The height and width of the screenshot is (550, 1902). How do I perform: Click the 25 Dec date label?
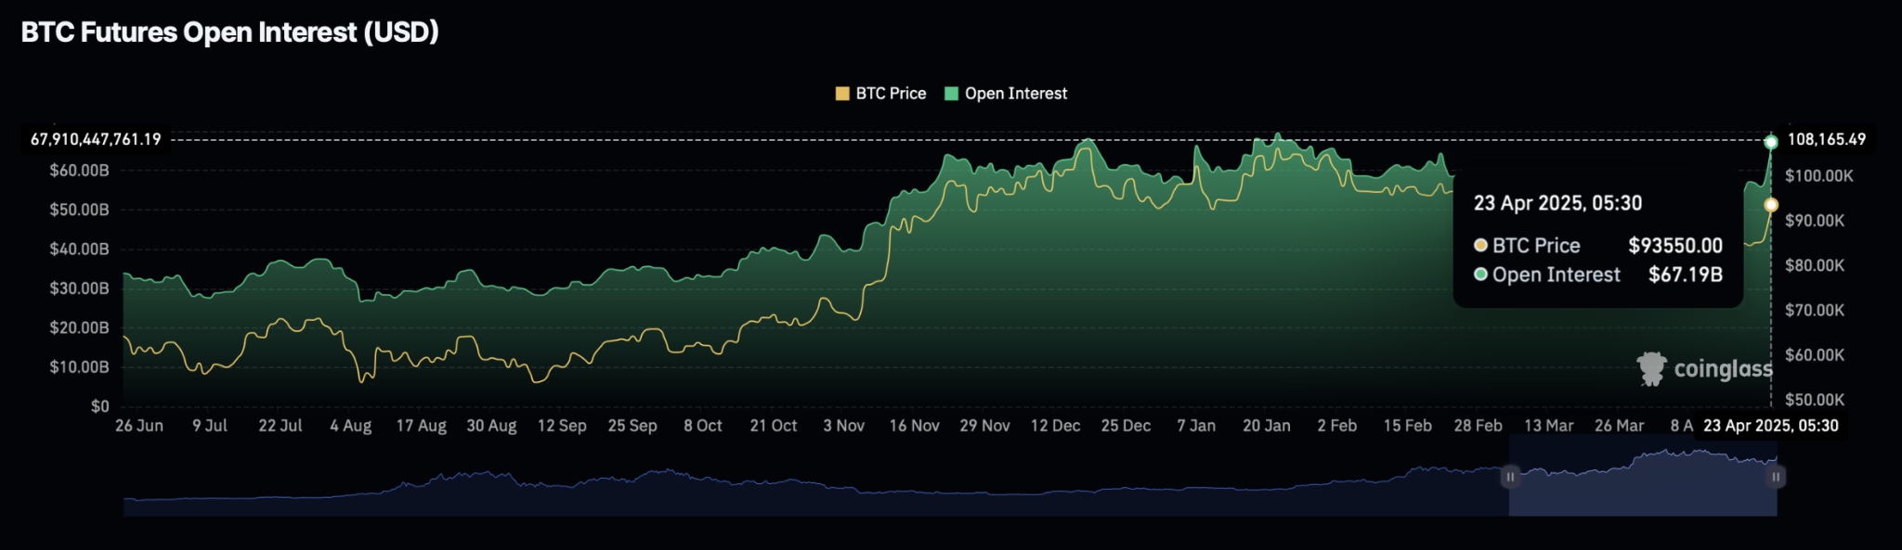point(1127,426)
